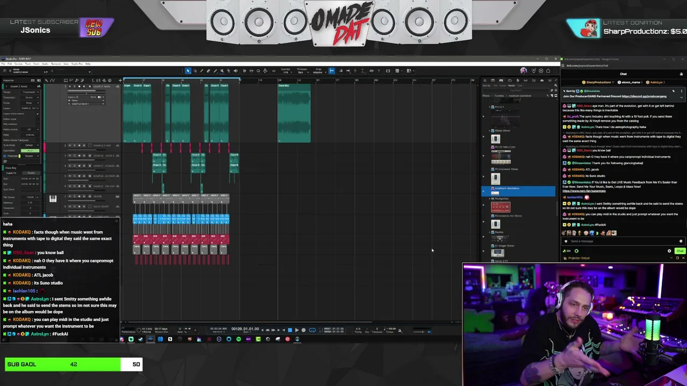Mute the SAMPLE CHOP track
687x386 pixels.
pos(70,146)
